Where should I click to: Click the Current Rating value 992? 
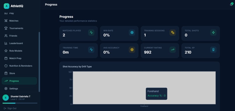[x=148, y=52]
